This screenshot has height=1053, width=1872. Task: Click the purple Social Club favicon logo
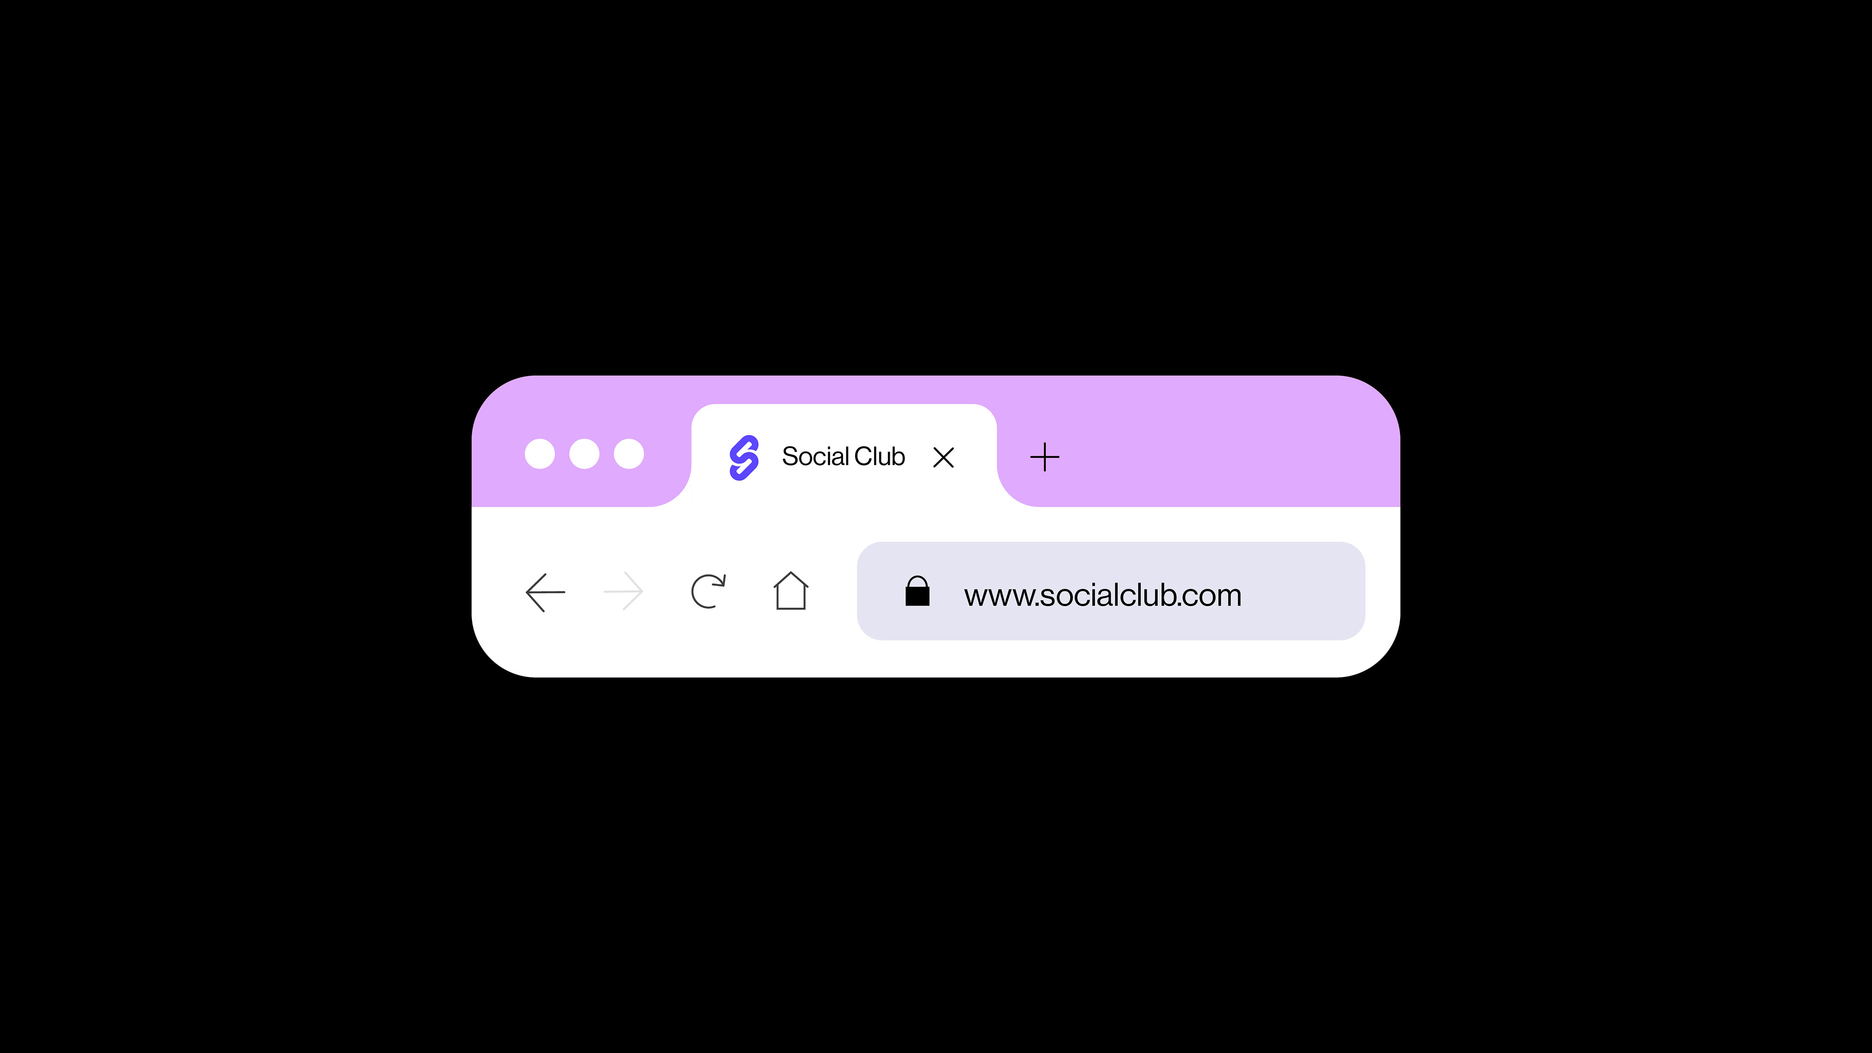pos(744,458)
